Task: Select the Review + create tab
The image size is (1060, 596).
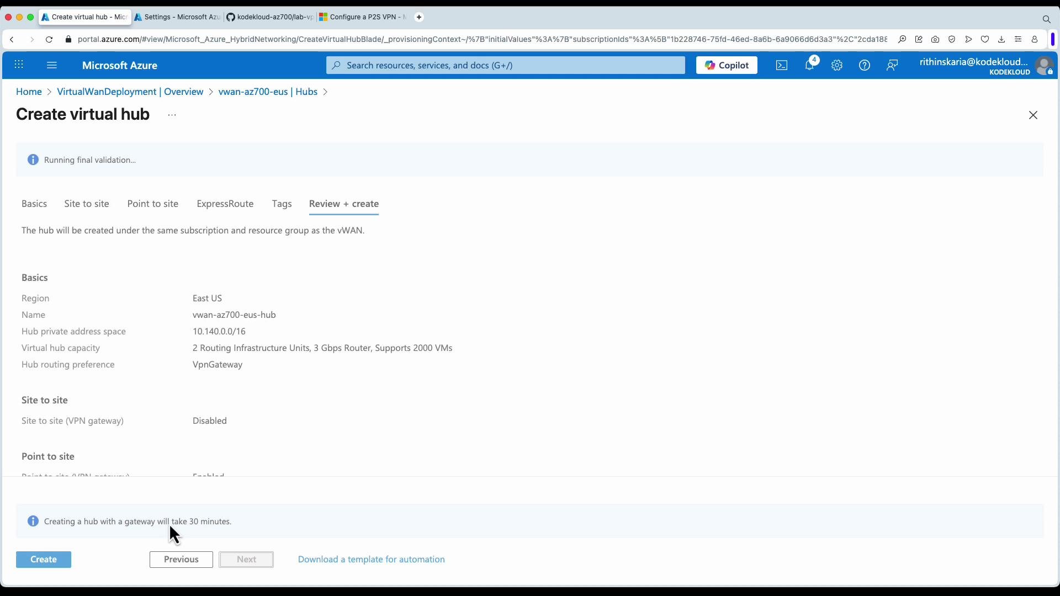Action: [x=344, y=204]
